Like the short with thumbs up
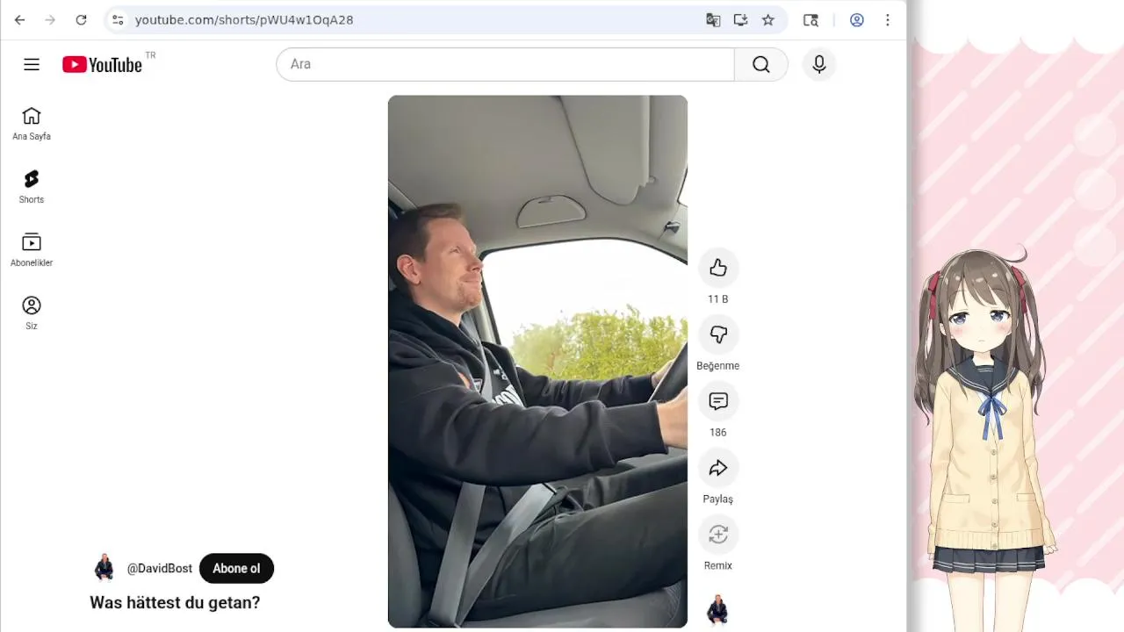The image size is (1124, 632). pos(717,268)
